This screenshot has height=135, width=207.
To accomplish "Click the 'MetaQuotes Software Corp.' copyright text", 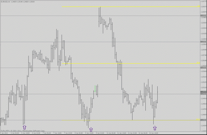I will [x=34, y=131].
